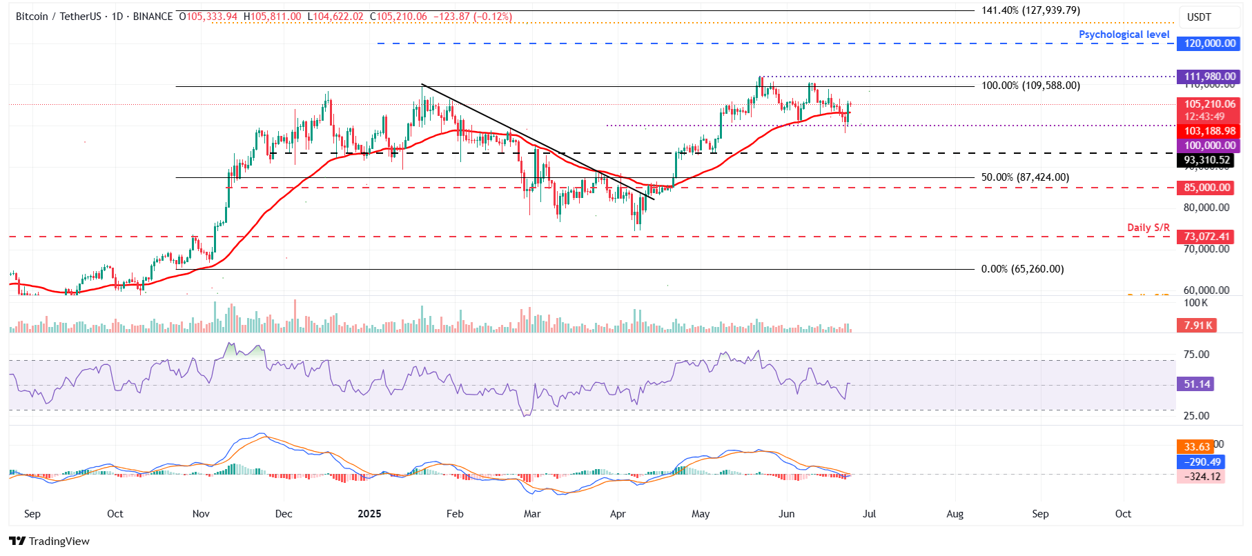Click the blue MACD label -290.49

1201,462
